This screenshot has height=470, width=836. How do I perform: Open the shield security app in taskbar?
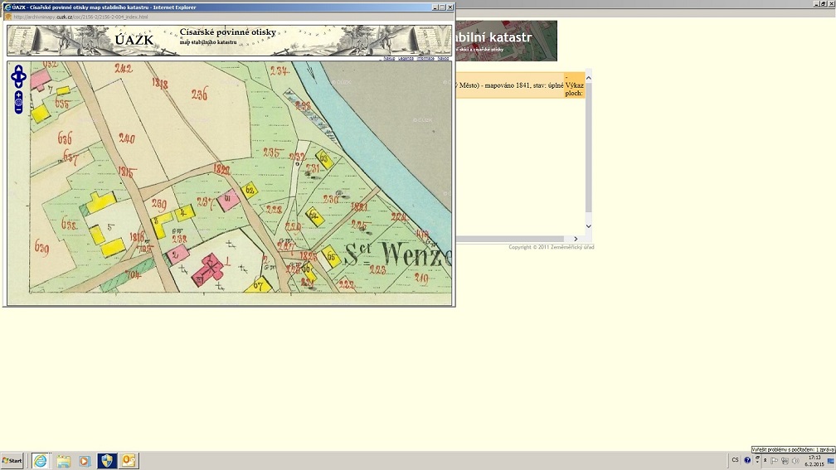(107, 460)
